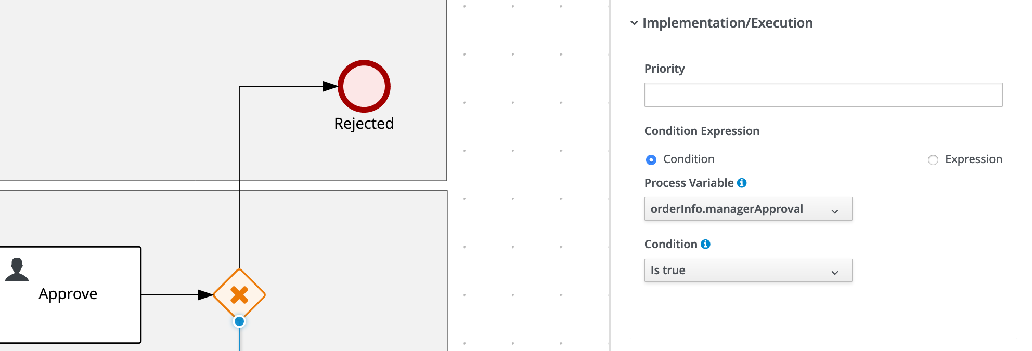Click the Implementation/Execution section heading
Screen dimensions: 1032x351
(x=727, y=23)
